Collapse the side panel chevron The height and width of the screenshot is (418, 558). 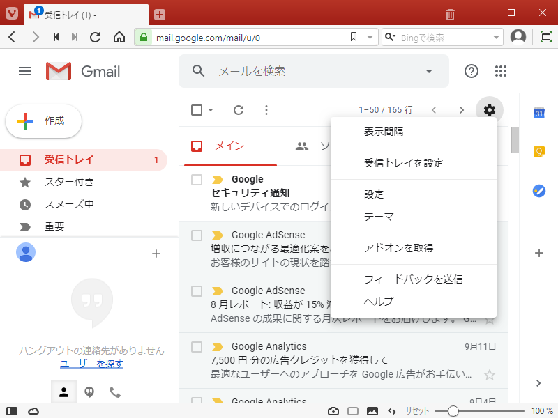click(x=538, y=382)
